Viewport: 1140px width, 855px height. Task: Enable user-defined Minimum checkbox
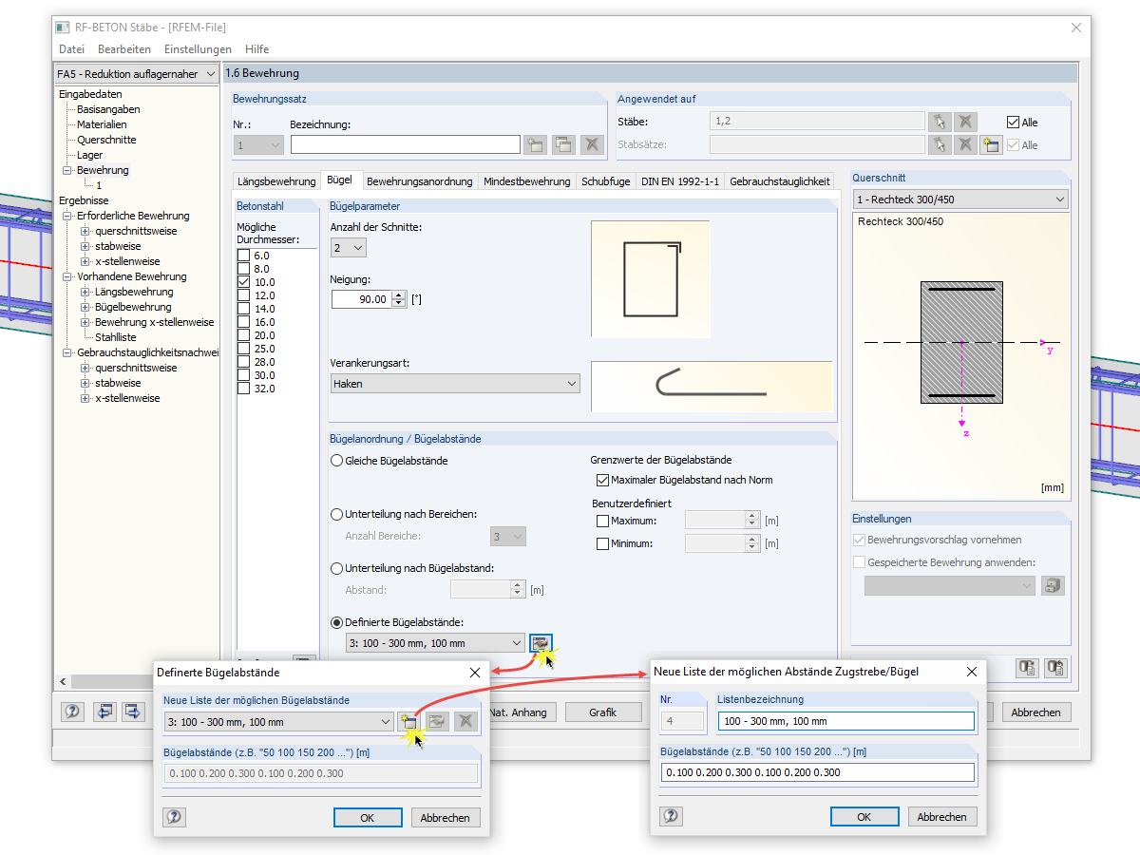coord(602,544)
